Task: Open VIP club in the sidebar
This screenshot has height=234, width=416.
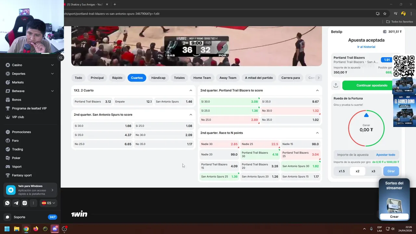Action: point(18,117)
